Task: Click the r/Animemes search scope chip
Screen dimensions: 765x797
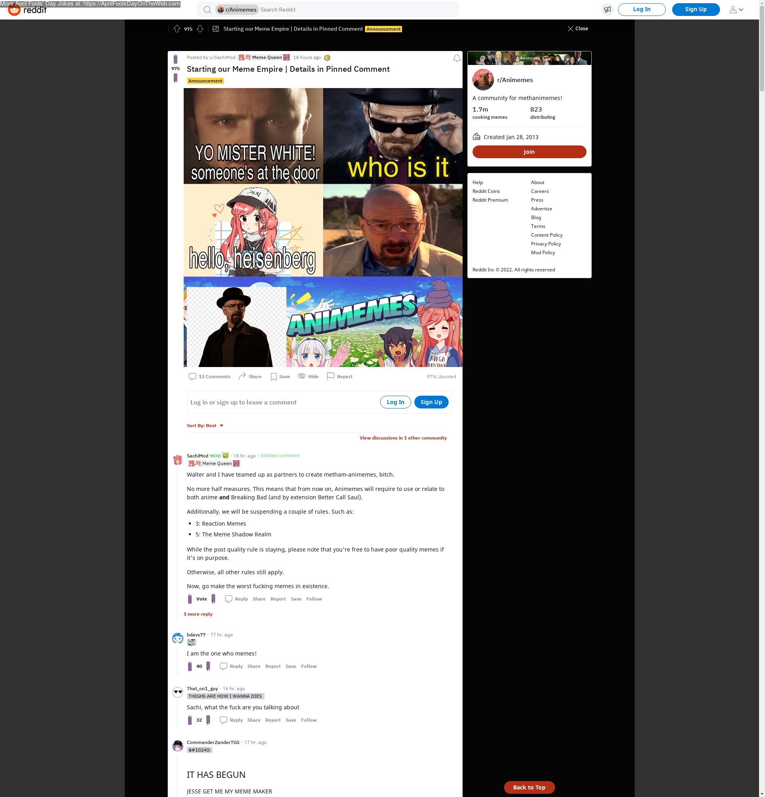Action: [x=237, y=10]
